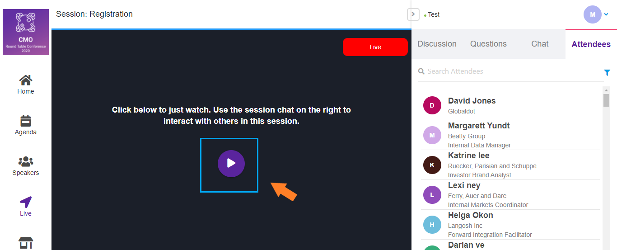Click the Test status label
This screenshot has height=250, width=617.
click(x=434, y=14)
